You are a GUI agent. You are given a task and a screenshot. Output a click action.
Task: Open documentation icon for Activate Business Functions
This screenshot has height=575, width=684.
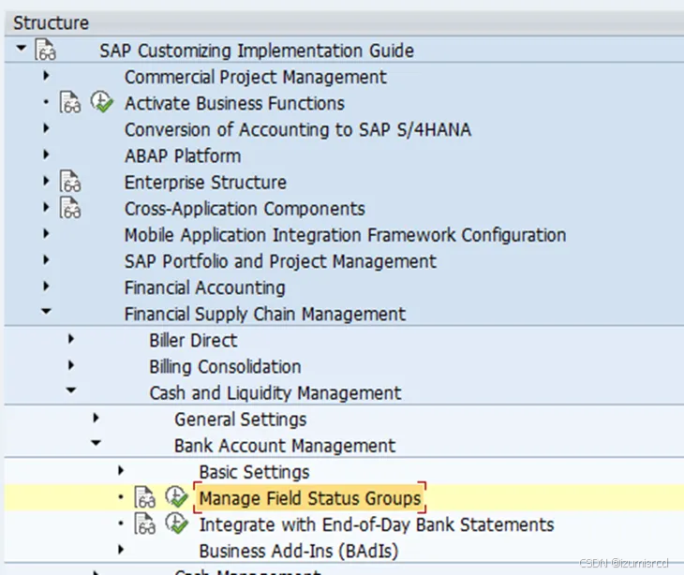[70, 104]
